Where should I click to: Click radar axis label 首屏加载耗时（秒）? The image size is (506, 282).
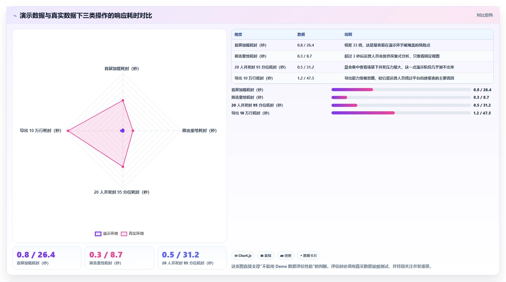pos(122,69)
